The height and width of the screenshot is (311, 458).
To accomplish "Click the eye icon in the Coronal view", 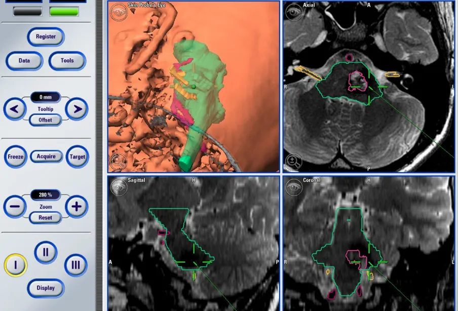I will click(294, 186).
